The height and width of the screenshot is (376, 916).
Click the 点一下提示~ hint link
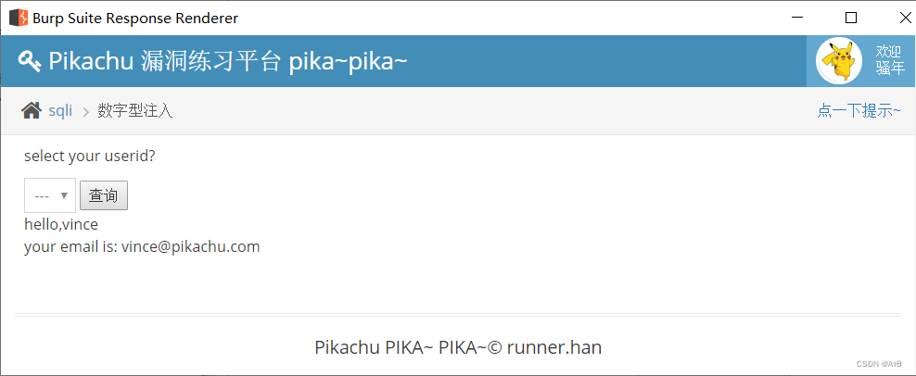[x=859, y=111]
